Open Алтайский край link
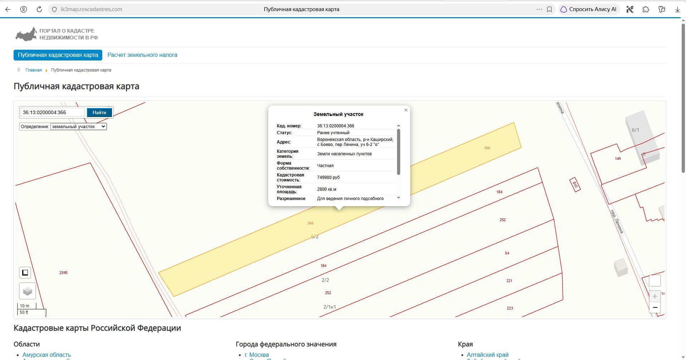 click(x=487, y=355)
